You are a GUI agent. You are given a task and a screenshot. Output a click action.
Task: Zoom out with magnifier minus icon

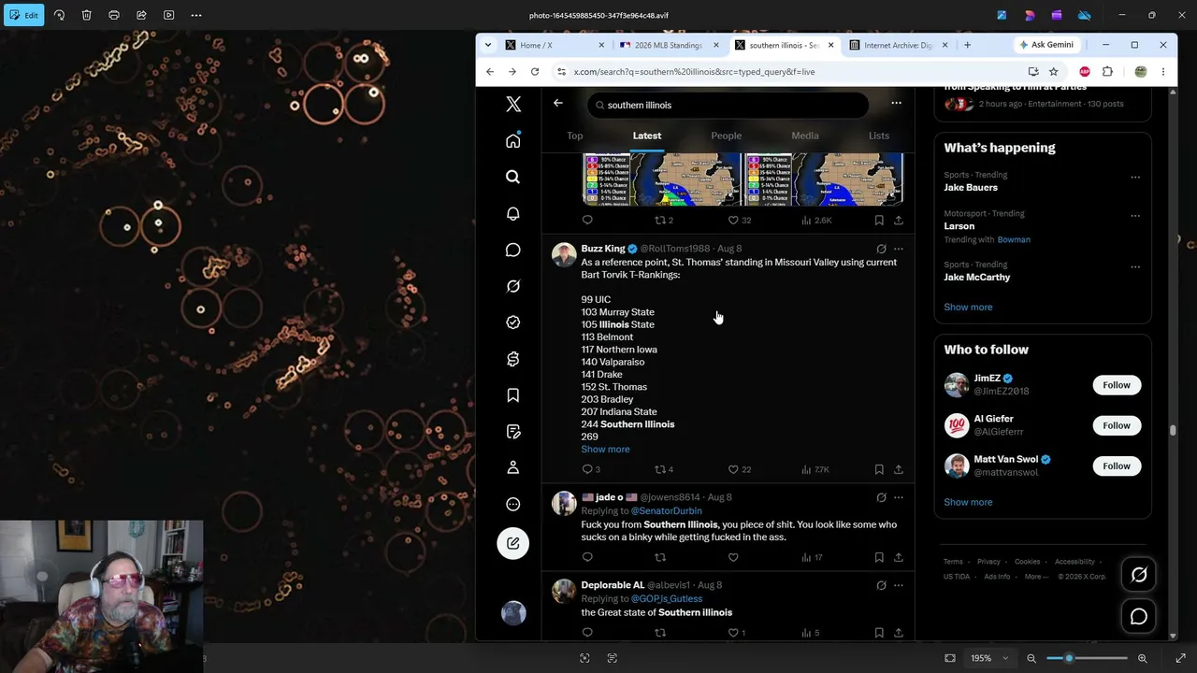tap(1031, 658)
